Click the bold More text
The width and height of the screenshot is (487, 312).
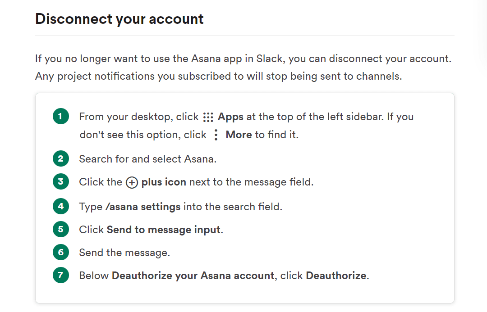[x=239, y=135]
